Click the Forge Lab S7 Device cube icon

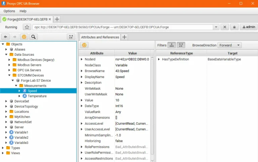18,81
